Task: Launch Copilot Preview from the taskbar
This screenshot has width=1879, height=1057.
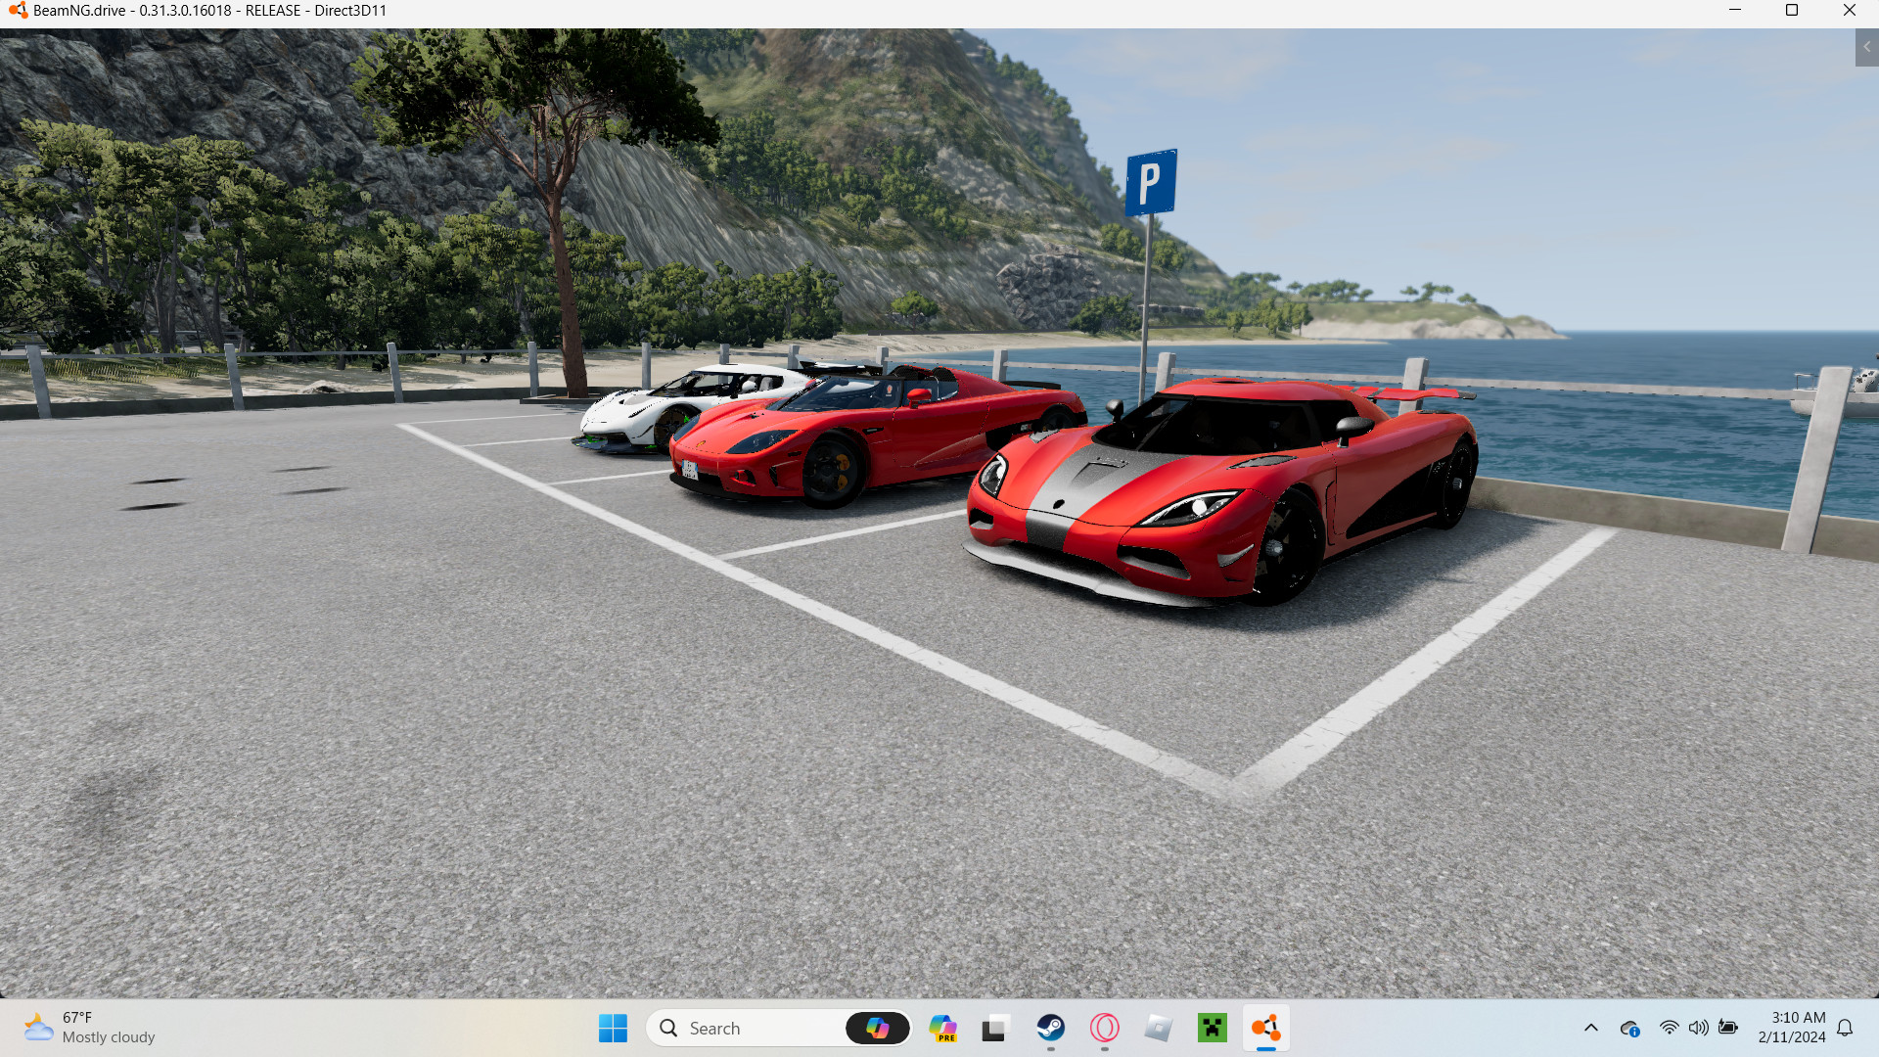Action: tap(942, 1029)
